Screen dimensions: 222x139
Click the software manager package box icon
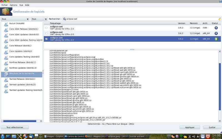click(x=6, y=11)
